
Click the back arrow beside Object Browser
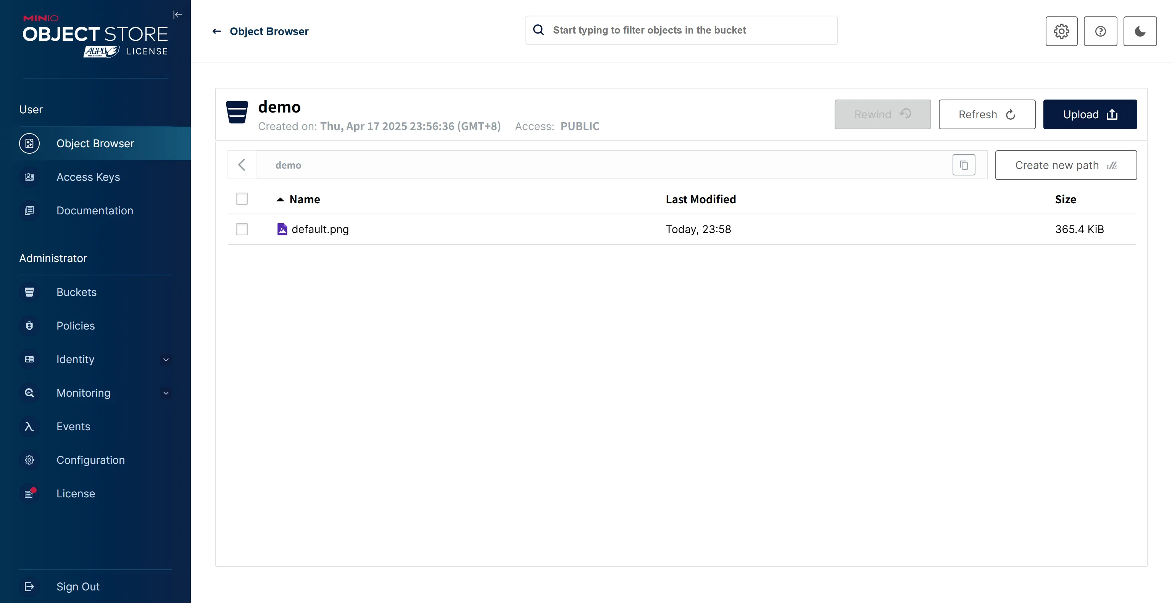216,31
